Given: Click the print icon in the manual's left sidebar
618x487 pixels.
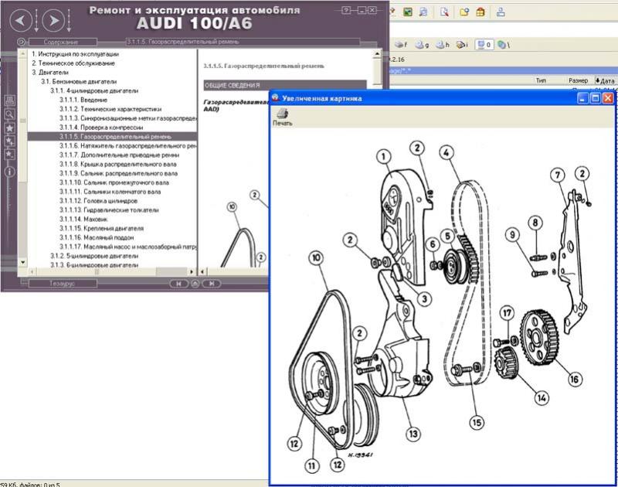Looking at the screenshot, I should point(9,100).
